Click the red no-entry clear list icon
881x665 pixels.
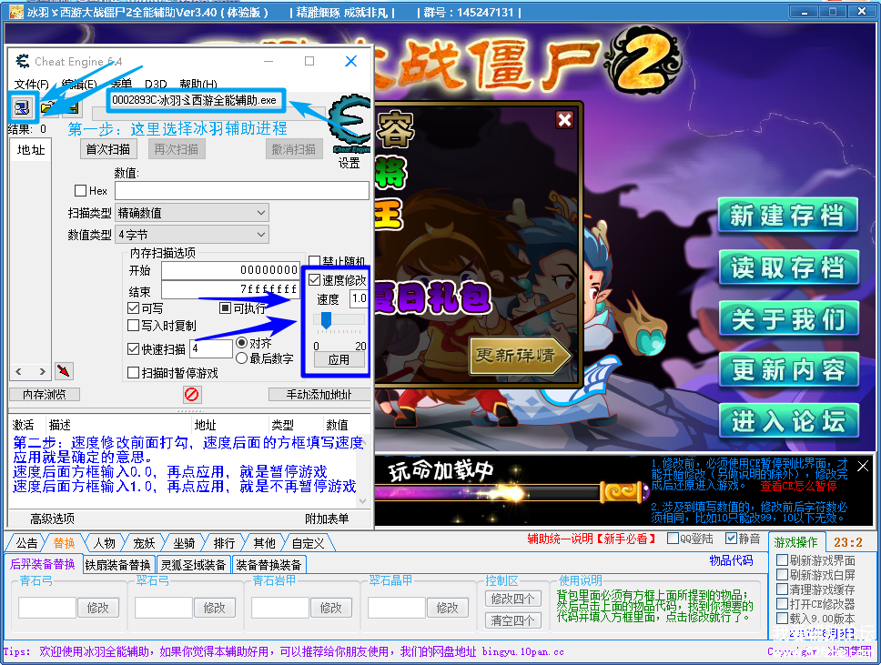[192, 394]
